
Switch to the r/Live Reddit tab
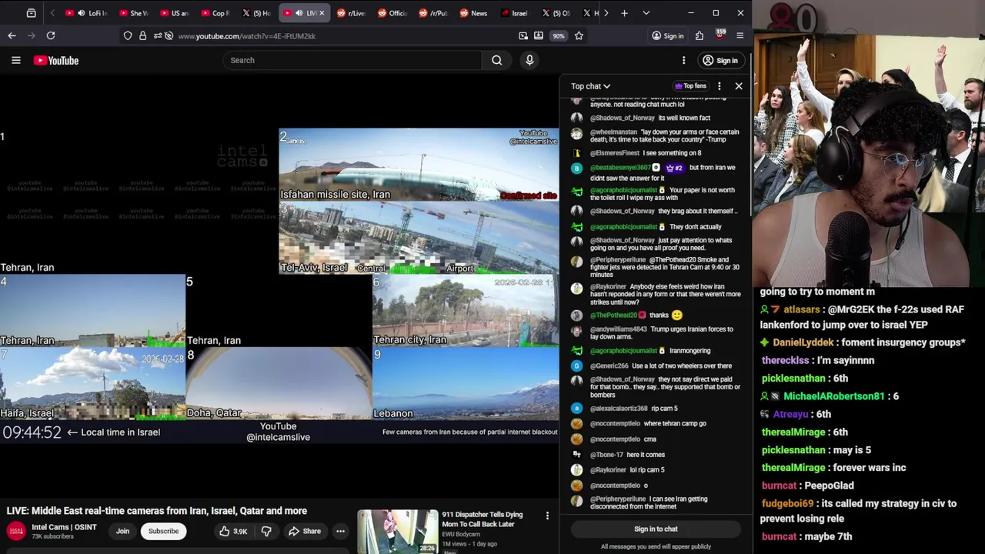tap(350, 13)
